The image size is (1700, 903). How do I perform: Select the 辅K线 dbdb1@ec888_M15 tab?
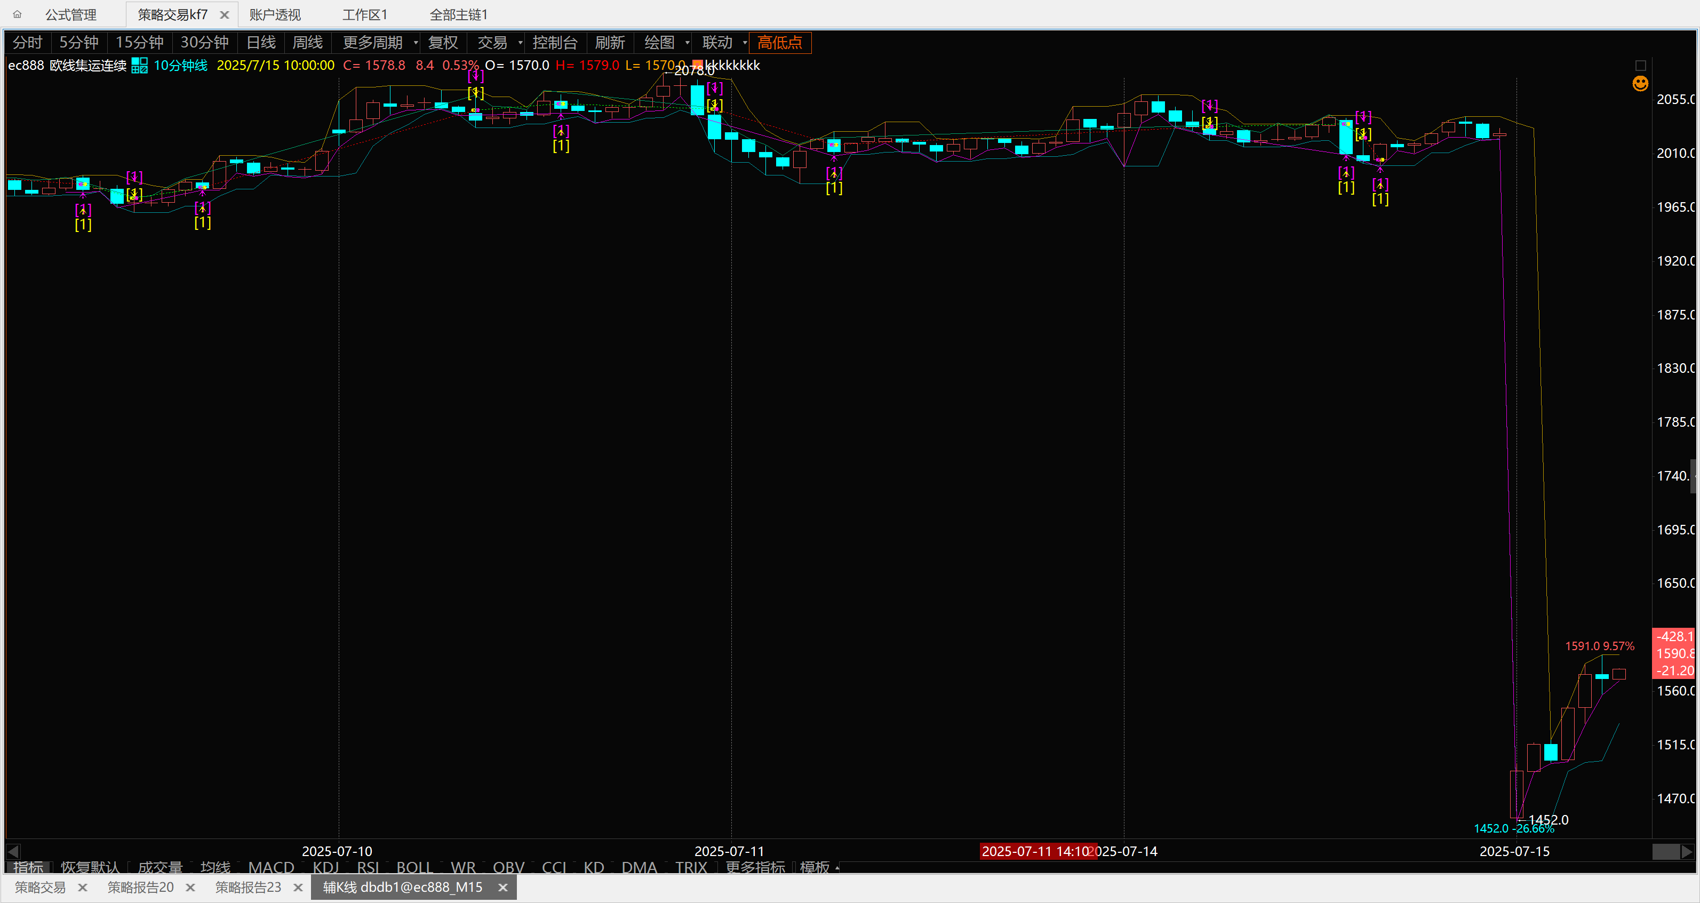tap(403, 888)
